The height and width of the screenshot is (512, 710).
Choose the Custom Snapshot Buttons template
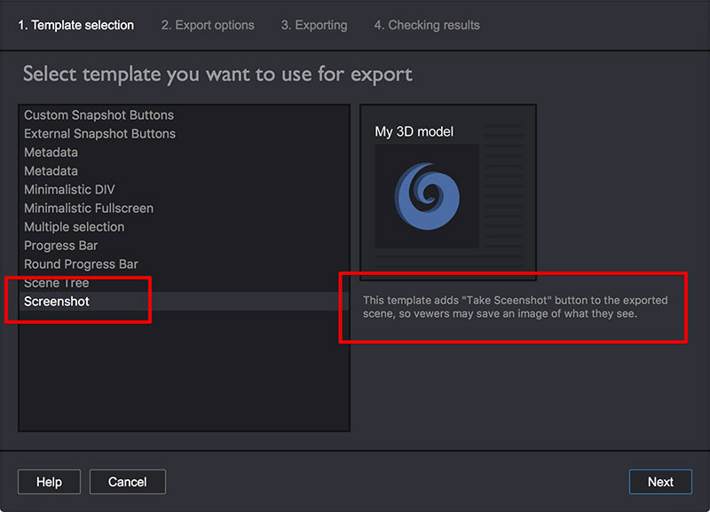pyautogui.click(x=99, y=114)
